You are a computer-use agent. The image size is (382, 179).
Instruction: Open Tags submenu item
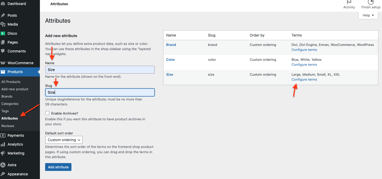tap(5, 111)
